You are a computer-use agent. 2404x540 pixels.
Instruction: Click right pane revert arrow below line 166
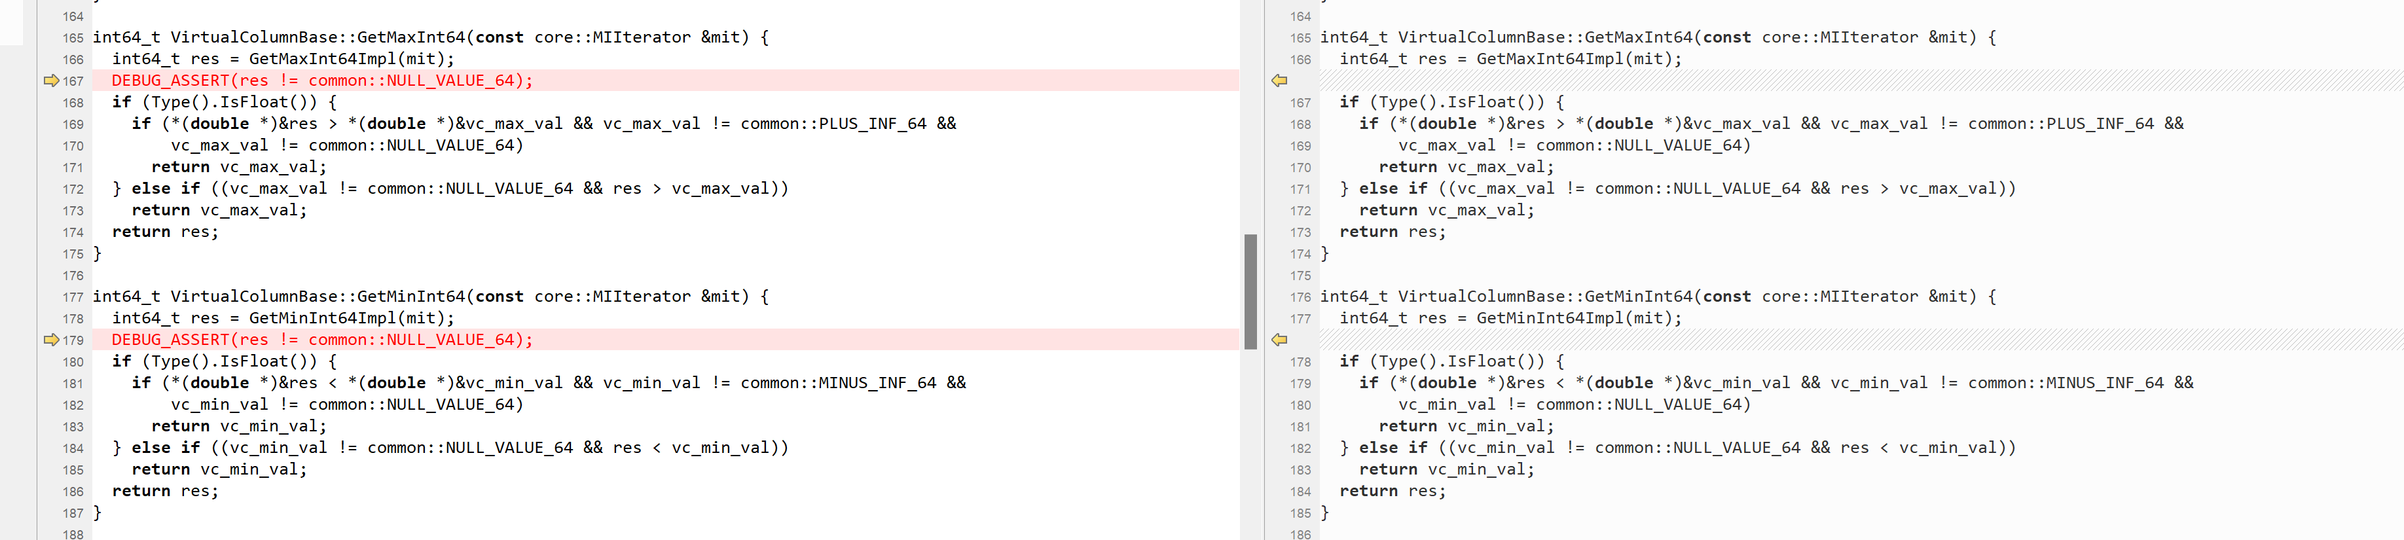[1279, 81]
